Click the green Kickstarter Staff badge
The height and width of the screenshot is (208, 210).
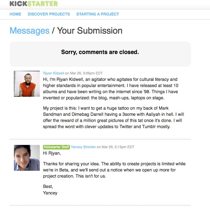point(56,147)
